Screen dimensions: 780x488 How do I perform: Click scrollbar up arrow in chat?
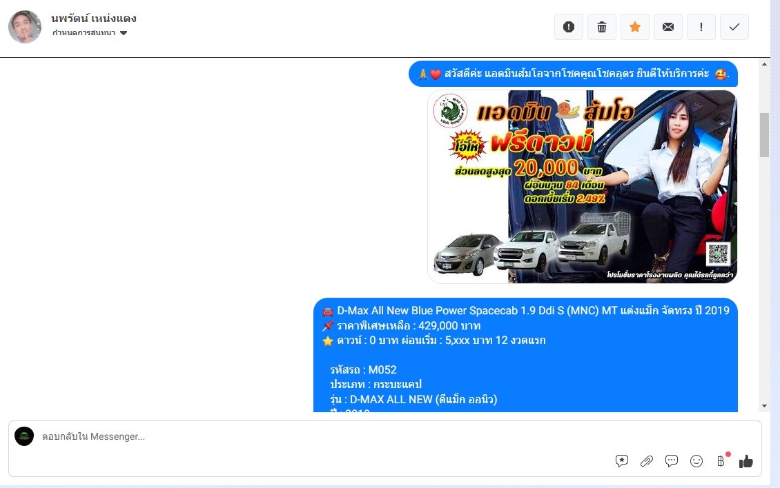765,64
